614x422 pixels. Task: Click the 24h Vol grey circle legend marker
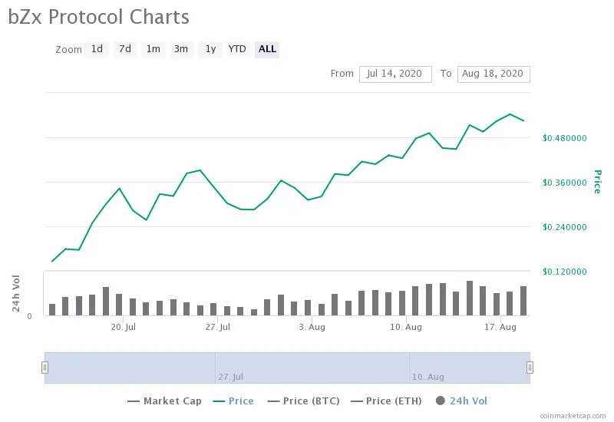click(x=441, y=401)
